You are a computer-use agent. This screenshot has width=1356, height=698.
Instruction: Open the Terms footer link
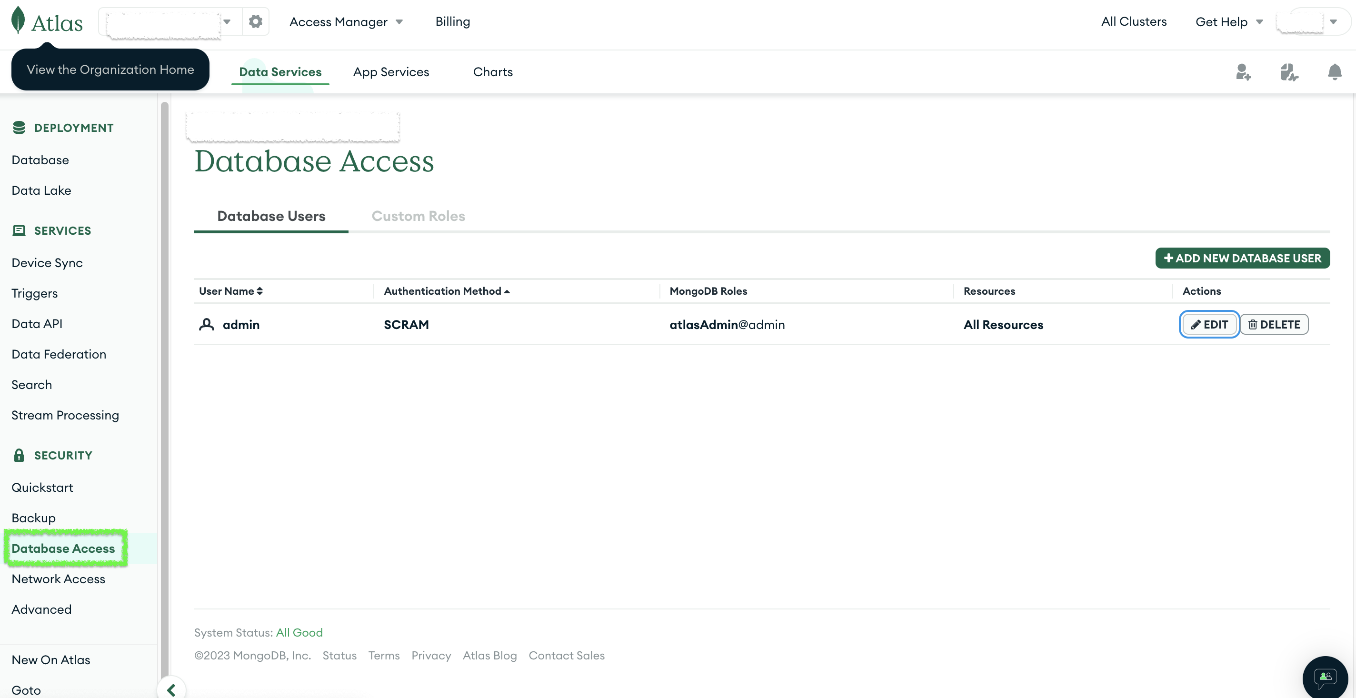[x=384, y=656]
